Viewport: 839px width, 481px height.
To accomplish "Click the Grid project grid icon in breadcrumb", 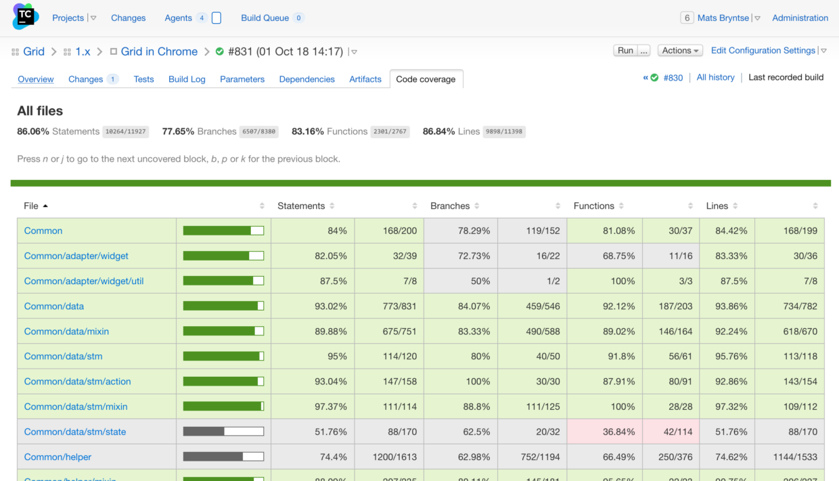I will pyautogui.click(x=15, y=51).
